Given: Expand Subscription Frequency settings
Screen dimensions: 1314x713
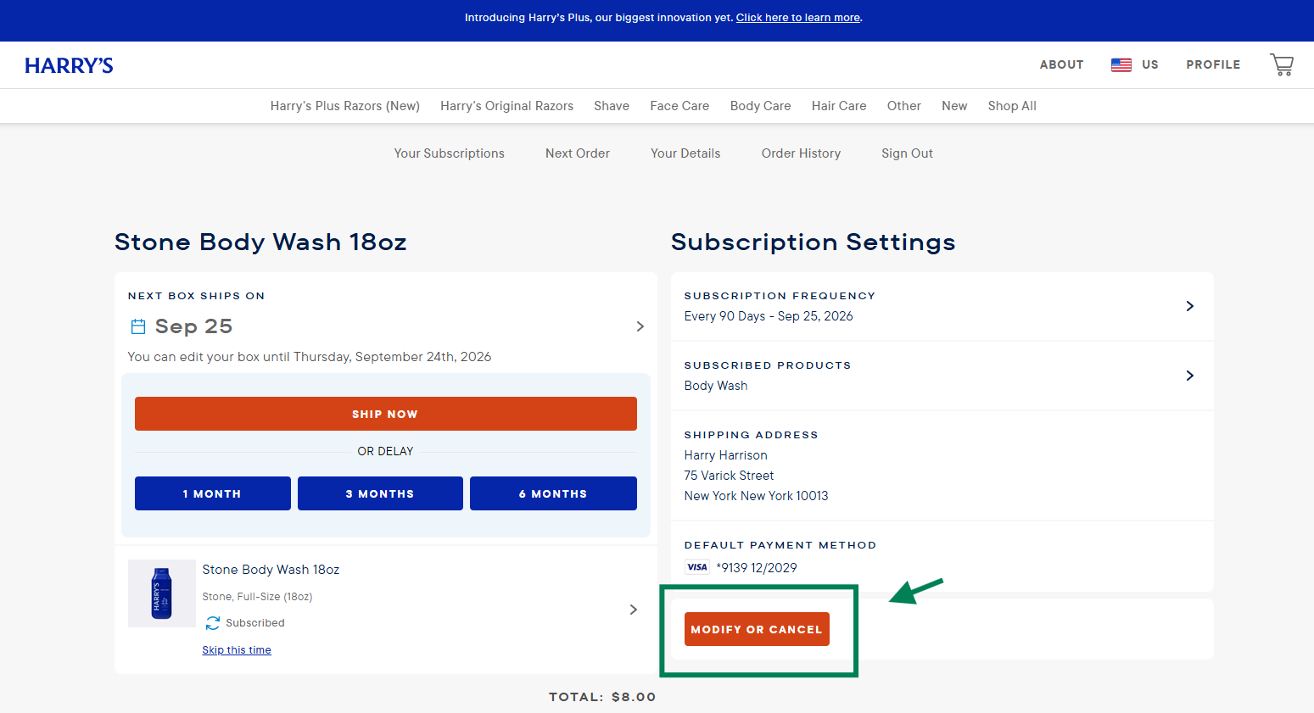Looking at the screenshot, I should (x=1189, y=306).
